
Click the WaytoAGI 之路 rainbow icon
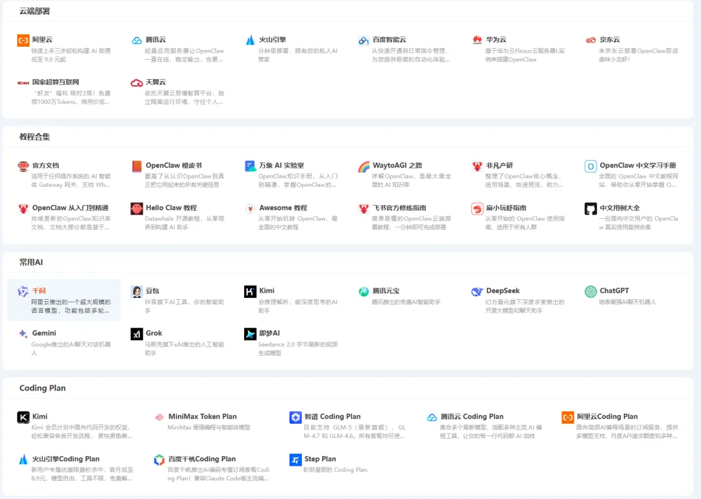click(x=364, y=166)
